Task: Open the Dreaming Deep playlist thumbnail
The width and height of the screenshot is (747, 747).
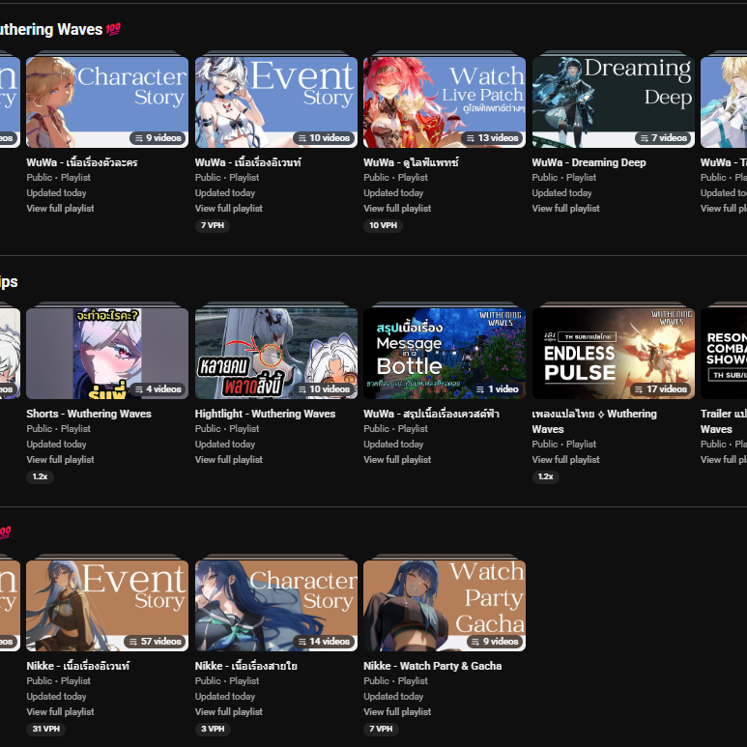Action: 613,101
